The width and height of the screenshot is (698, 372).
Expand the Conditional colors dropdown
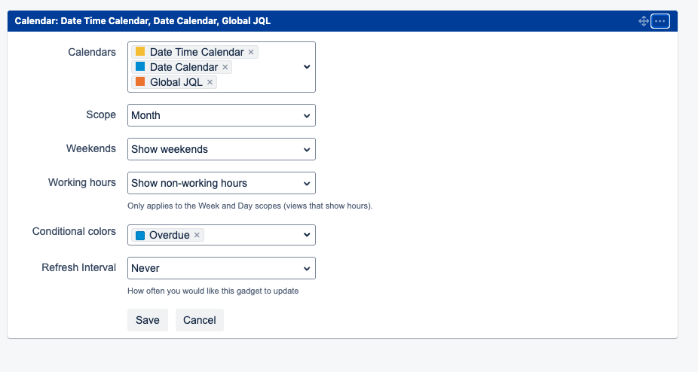tap(307, 235)
